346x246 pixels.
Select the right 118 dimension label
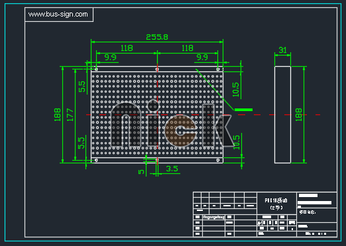[x=188, y=48]
